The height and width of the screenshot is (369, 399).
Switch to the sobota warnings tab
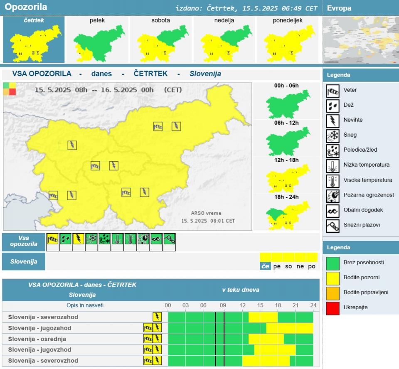coord(160,39)
